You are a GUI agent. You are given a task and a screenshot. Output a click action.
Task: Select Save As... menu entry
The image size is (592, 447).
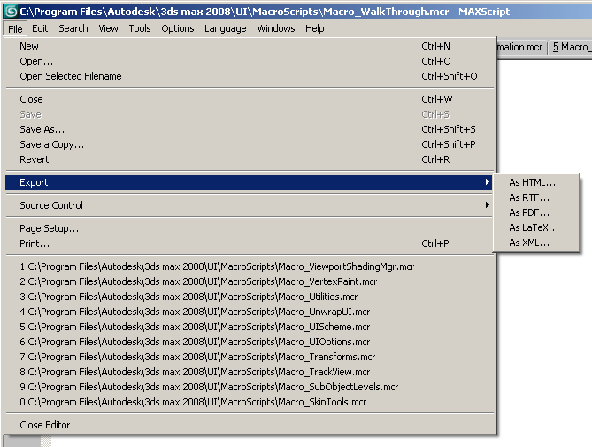click(x=250, y=129)
